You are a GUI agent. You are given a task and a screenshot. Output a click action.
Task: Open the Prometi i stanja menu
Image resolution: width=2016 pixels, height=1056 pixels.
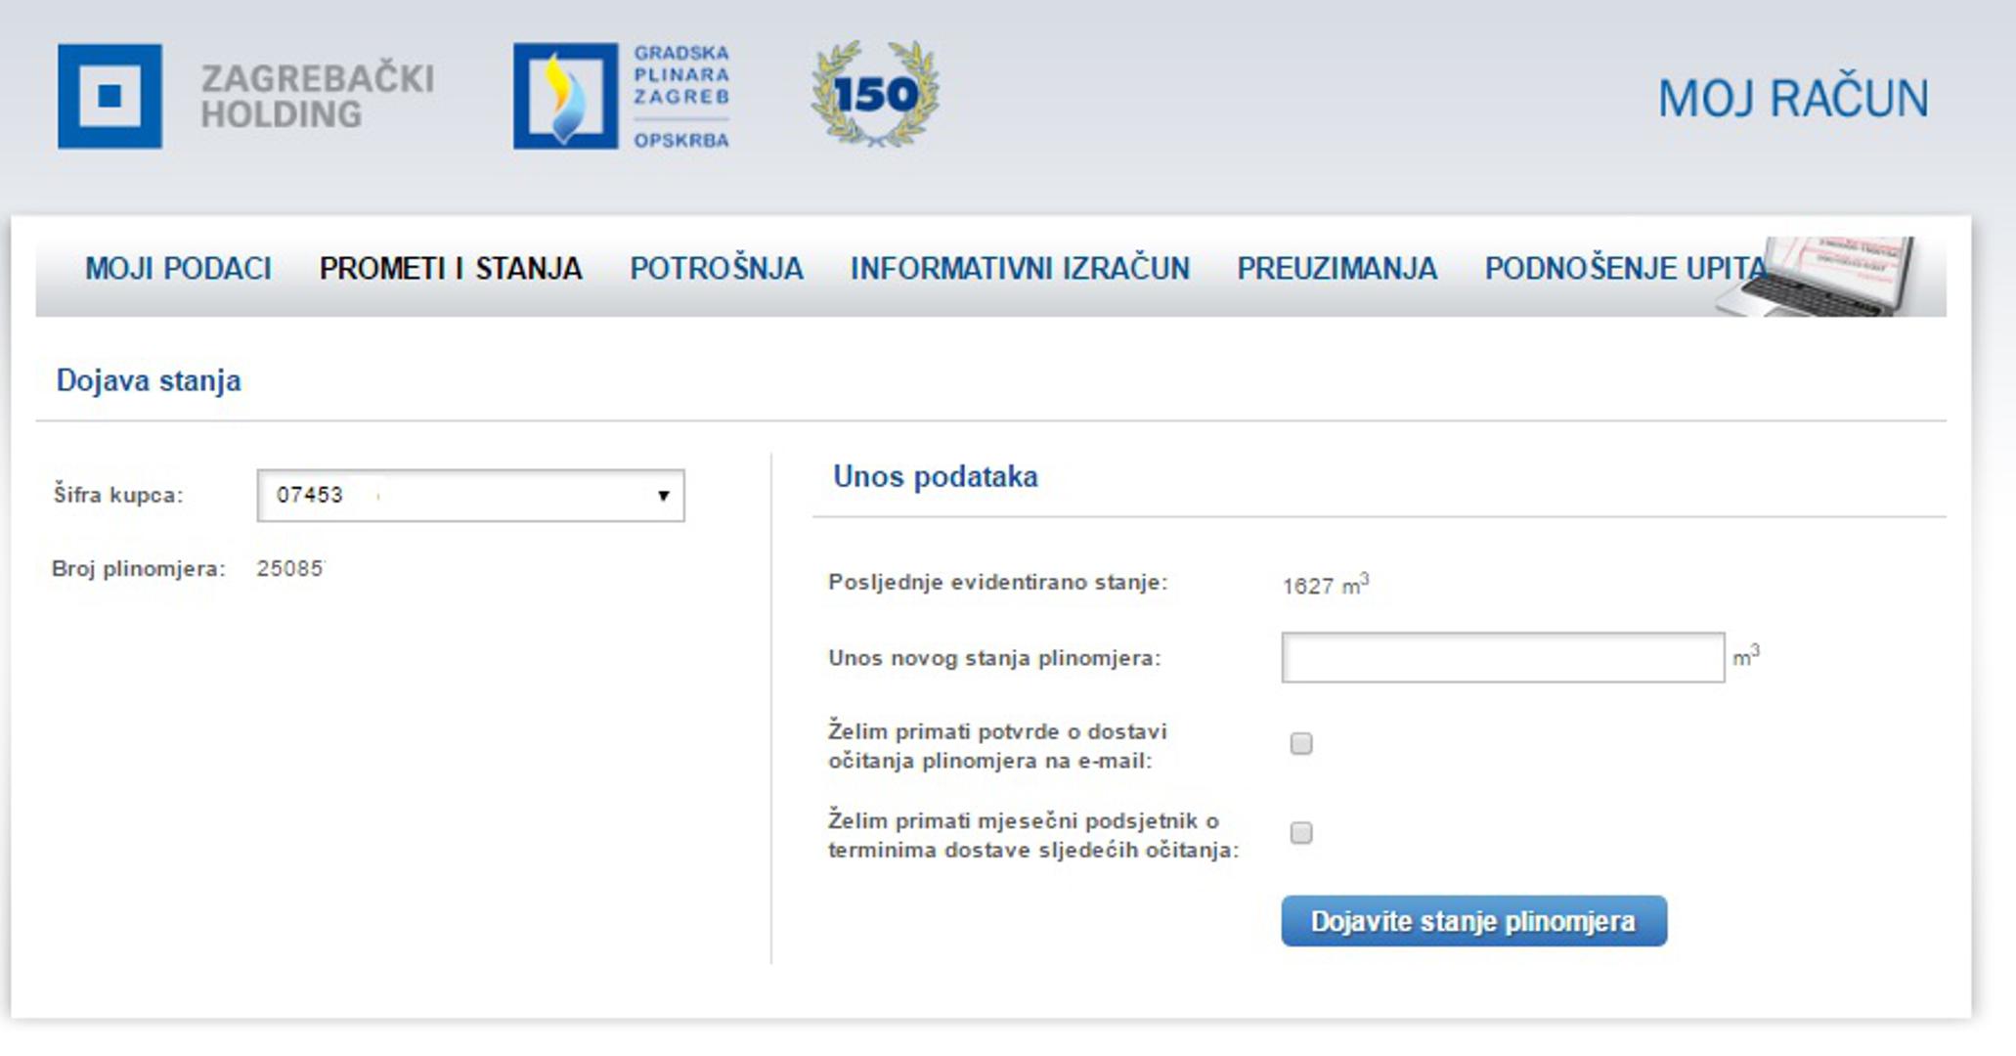point(451,269)
